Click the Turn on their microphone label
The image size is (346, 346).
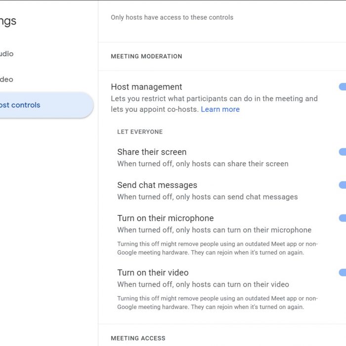coord(166,218)
